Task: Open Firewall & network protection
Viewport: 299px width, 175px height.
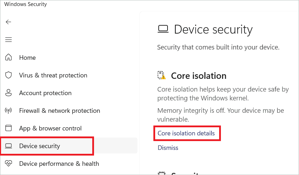Action: pos(60,111)
